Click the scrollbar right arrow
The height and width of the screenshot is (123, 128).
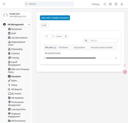point(116,58)
